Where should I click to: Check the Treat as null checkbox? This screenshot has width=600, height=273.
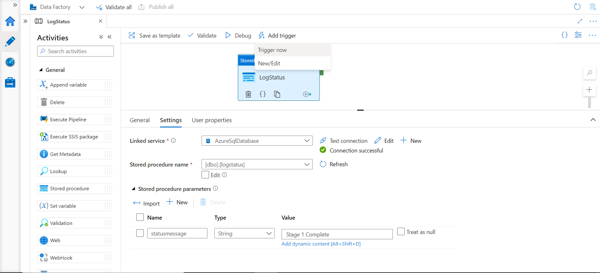tap(401, 232)
